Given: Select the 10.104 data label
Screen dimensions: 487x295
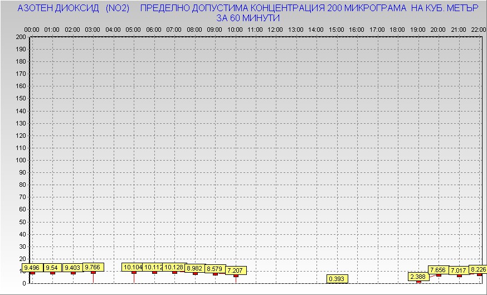Looking at the screenshot, I should 133,267.
